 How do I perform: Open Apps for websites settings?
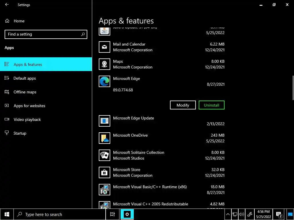pos(46,106)
